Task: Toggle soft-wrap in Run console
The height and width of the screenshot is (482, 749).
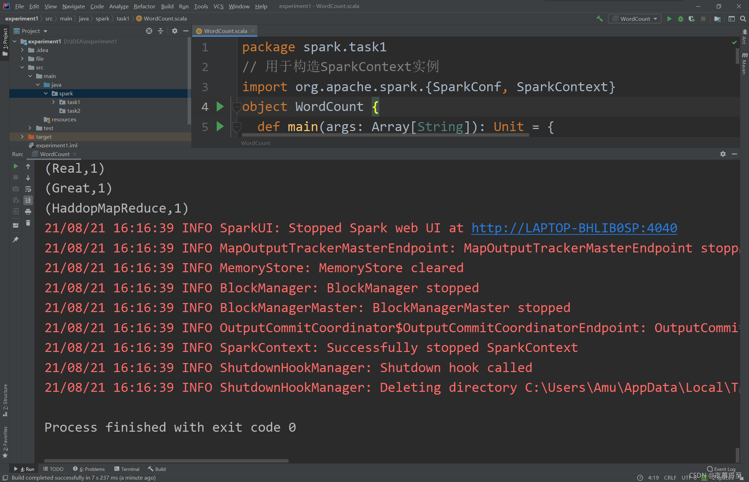Action: 28,189
